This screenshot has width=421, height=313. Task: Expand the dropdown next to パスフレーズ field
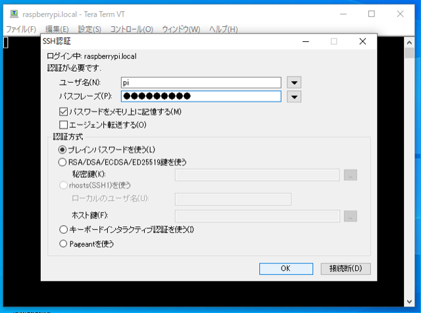294,96
